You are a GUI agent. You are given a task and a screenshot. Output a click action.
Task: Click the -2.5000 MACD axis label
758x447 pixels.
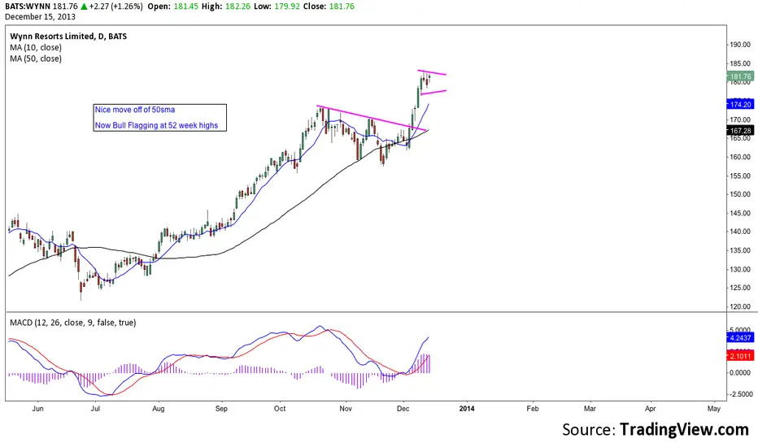pos(739,394)
